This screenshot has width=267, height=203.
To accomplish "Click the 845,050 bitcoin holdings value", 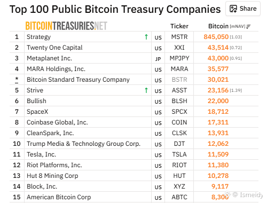I will (216, 37).
